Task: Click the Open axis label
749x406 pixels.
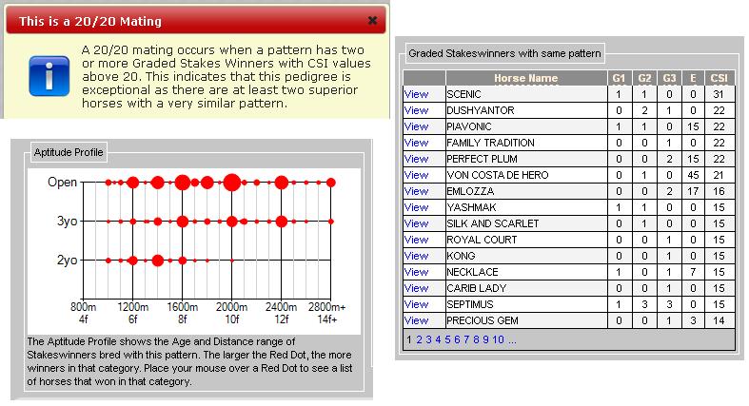Action: click(62, 183)
